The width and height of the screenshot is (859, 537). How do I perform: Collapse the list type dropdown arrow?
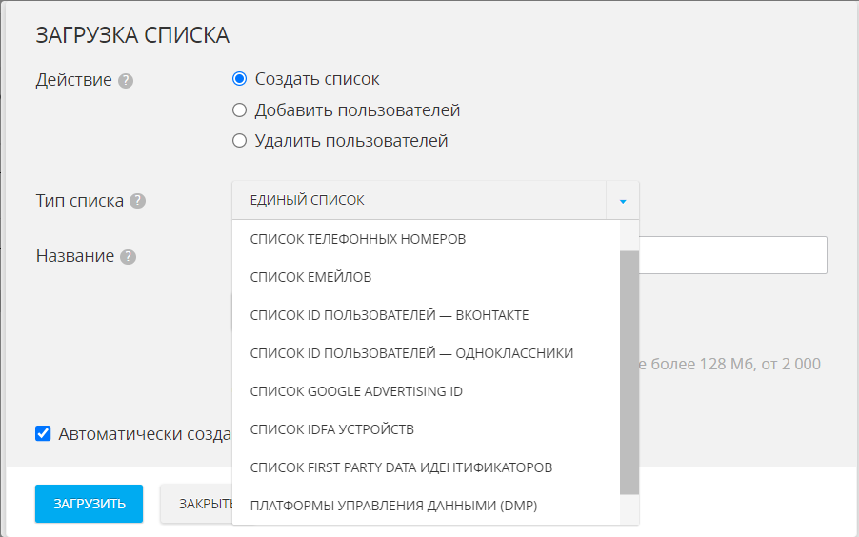[x=623, y=201]
